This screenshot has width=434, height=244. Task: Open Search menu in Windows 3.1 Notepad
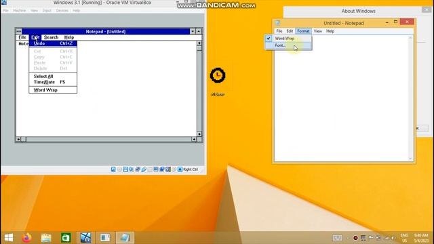pyautogui.click(x=52, y=37)
